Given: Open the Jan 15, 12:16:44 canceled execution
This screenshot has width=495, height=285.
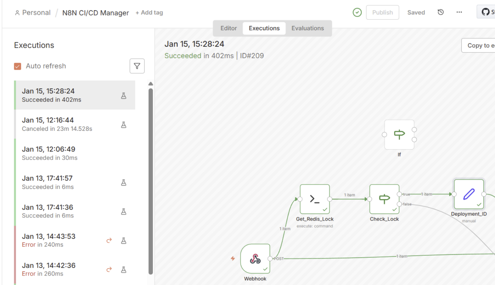Looking at the screenshot, I should tap(75, 124).
